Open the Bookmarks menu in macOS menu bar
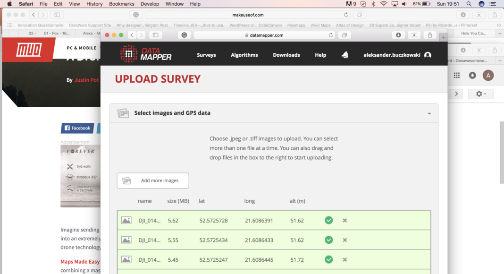Screen dimensions: 504x274 click(x=121, y=4)
